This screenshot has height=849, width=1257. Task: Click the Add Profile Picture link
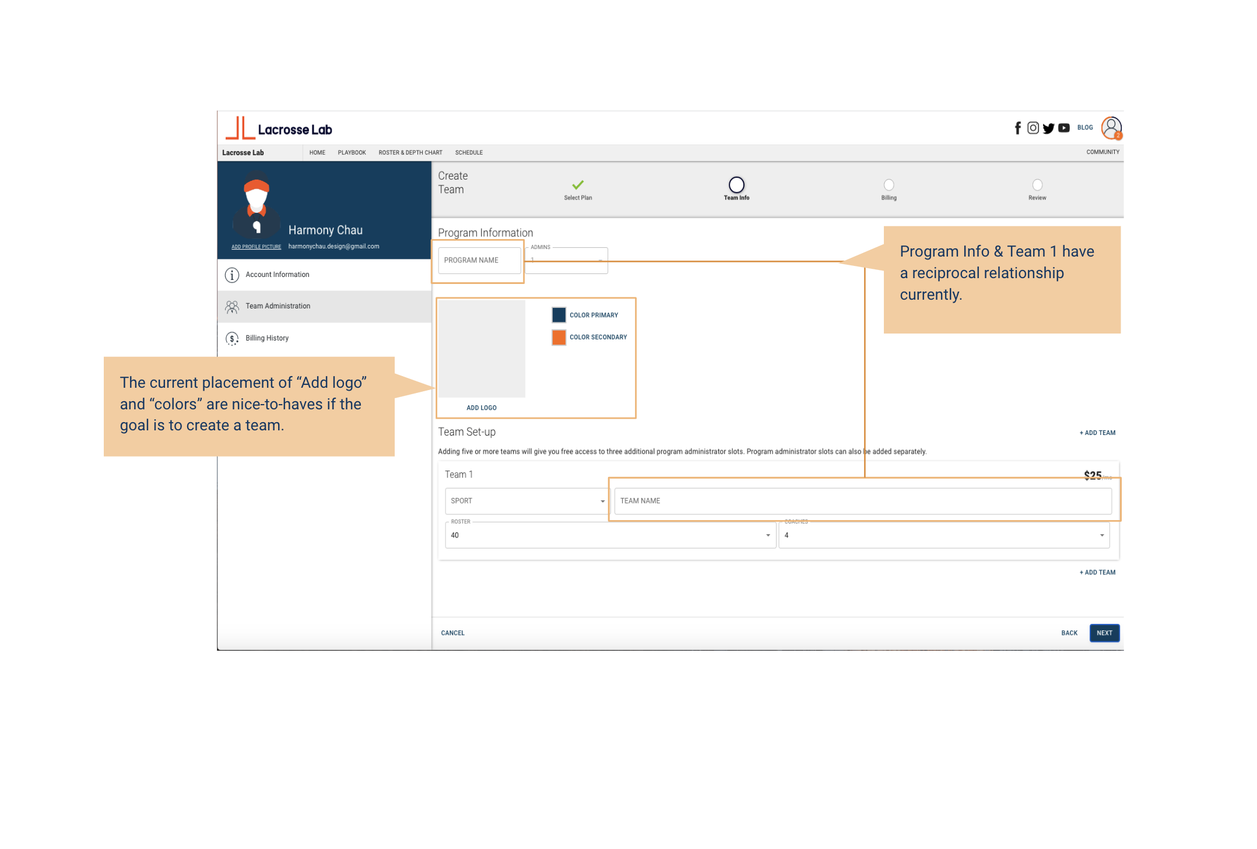pyautogui.click(x=256, y=247)
